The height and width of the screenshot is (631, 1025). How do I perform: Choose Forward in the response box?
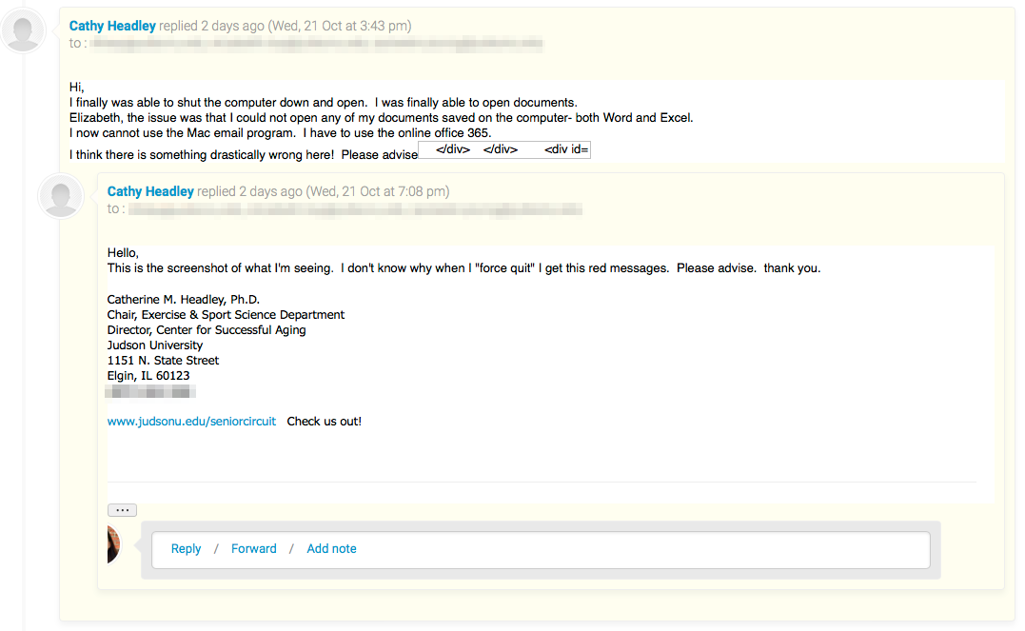254,549
